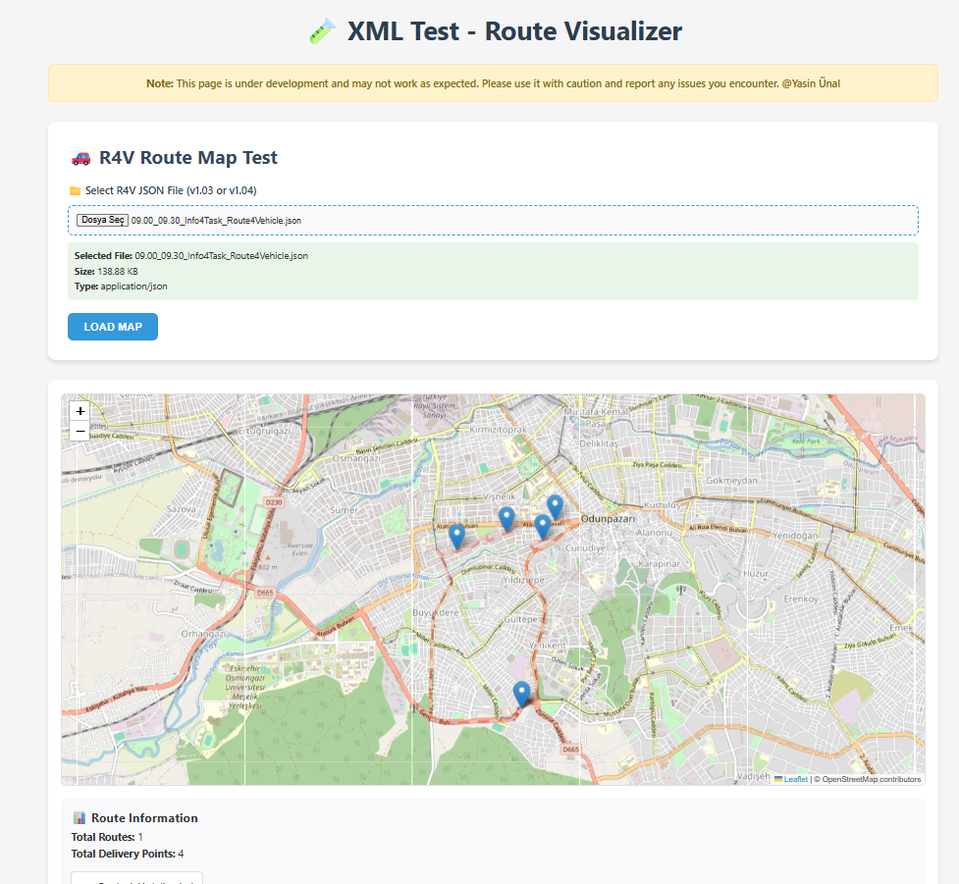The width and height of the screenshot is (959, 884).
Task: Click the Dosya Seç file chooser button
Action: click(x=102, y=220)
